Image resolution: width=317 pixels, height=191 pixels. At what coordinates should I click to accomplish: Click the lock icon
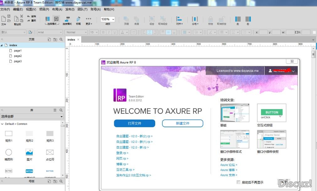point(210,19)
